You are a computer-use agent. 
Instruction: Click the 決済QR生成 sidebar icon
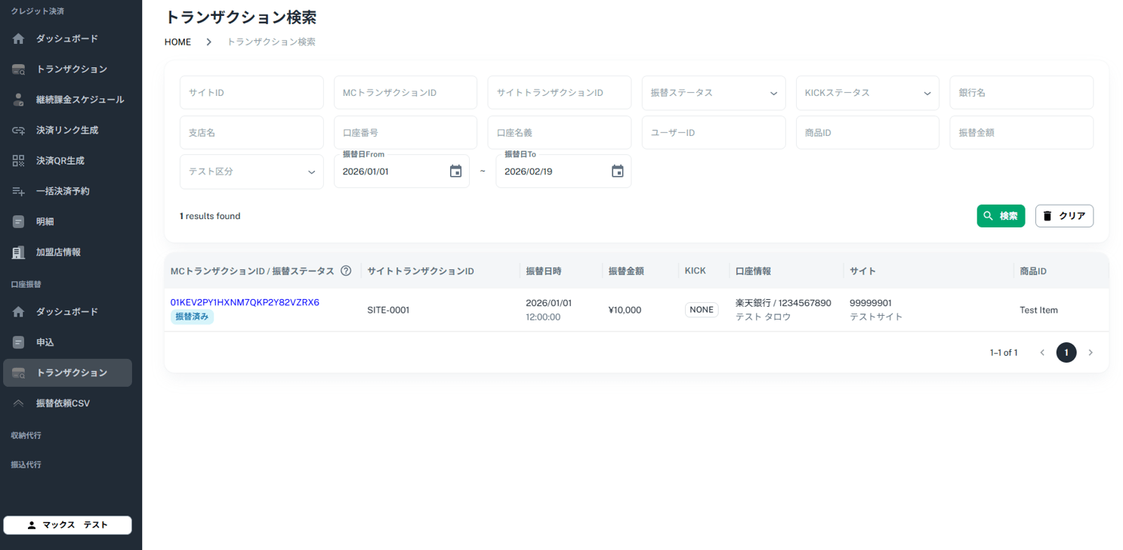[x=19, y=161]
